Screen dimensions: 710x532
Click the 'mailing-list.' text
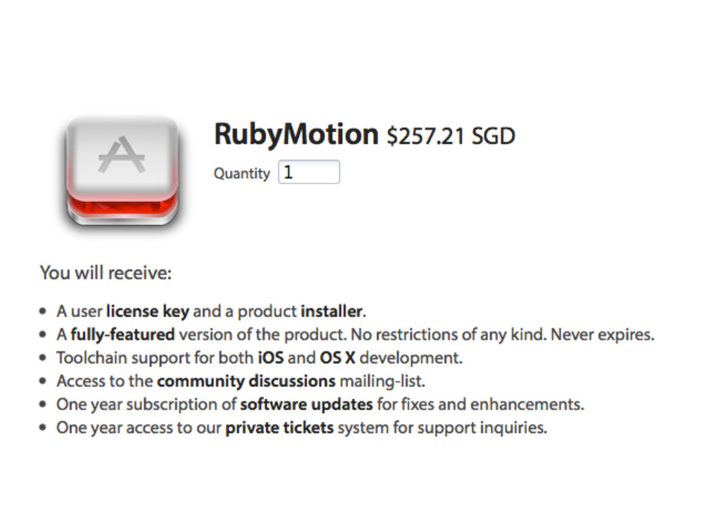tap(383, 382)
